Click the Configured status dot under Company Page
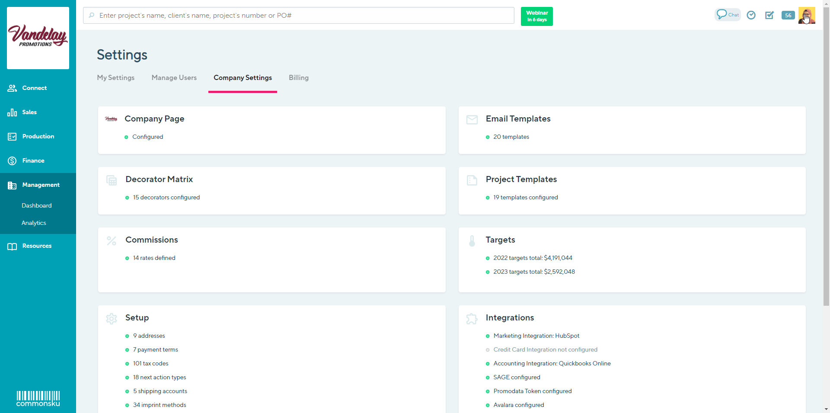830x413 pixels. (x=127, y=137)
